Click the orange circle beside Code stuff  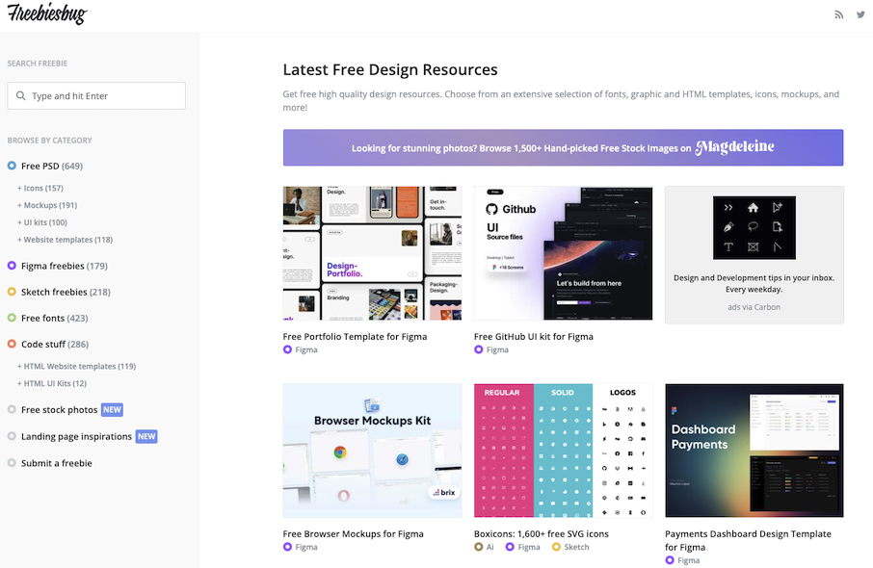12,344
